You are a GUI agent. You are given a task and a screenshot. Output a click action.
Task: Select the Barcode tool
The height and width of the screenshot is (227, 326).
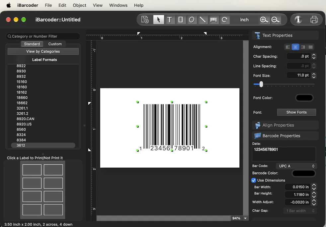point(213,20)
